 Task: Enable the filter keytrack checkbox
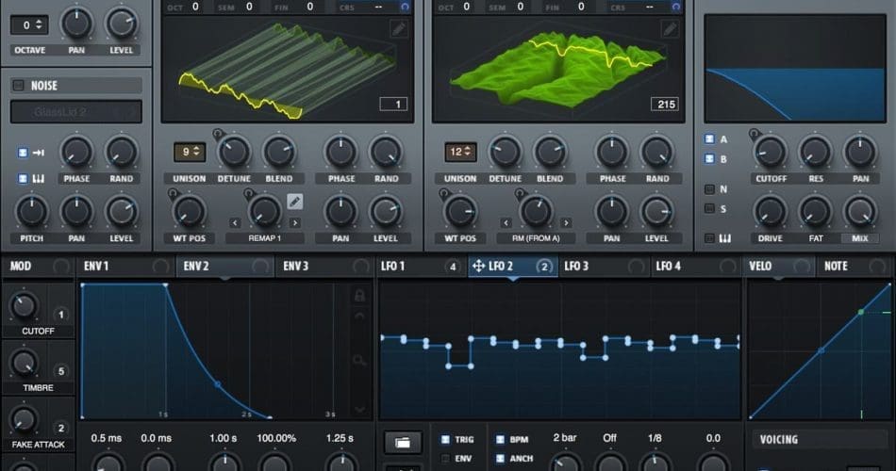coord(709,238)
